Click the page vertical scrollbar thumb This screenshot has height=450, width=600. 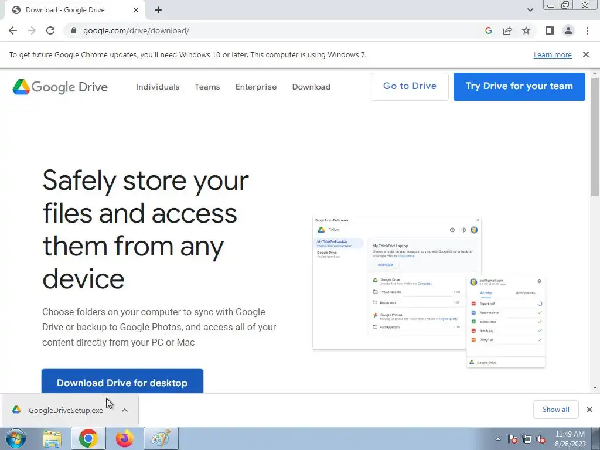(595, 137)
